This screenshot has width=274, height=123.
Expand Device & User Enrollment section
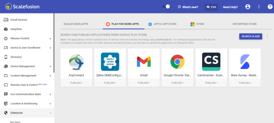(50, 48)
